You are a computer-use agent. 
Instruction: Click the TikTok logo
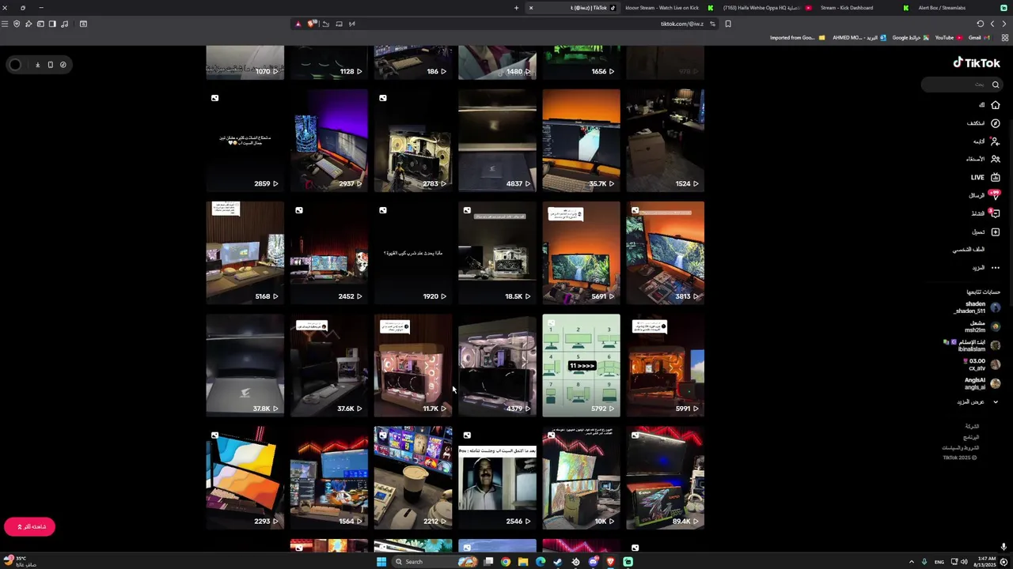click(977, 63)
